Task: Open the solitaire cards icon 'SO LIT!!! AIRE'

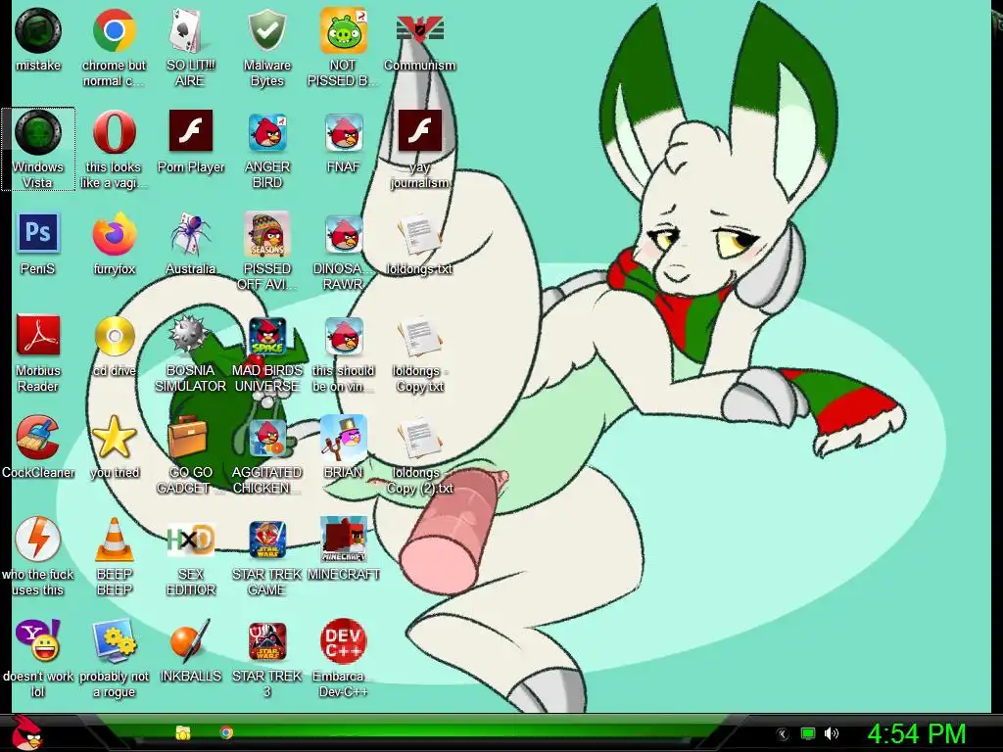Action: pyautogui.click(x=190, y=30)
